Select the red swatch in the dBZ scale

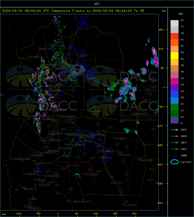174,36
